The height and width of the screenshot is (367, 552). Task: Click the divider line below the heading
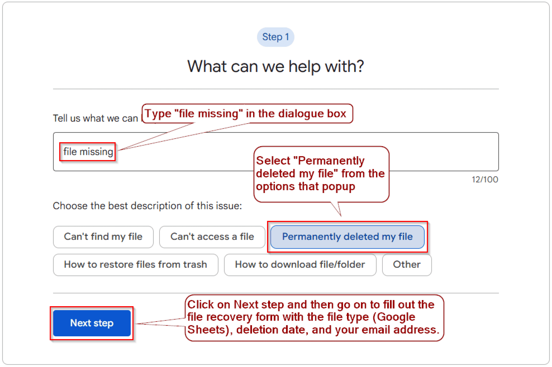tap(275, 89)
